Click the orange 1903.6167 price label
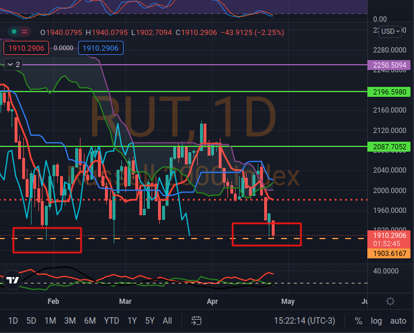The image size is (414, 333). point(390,254)
